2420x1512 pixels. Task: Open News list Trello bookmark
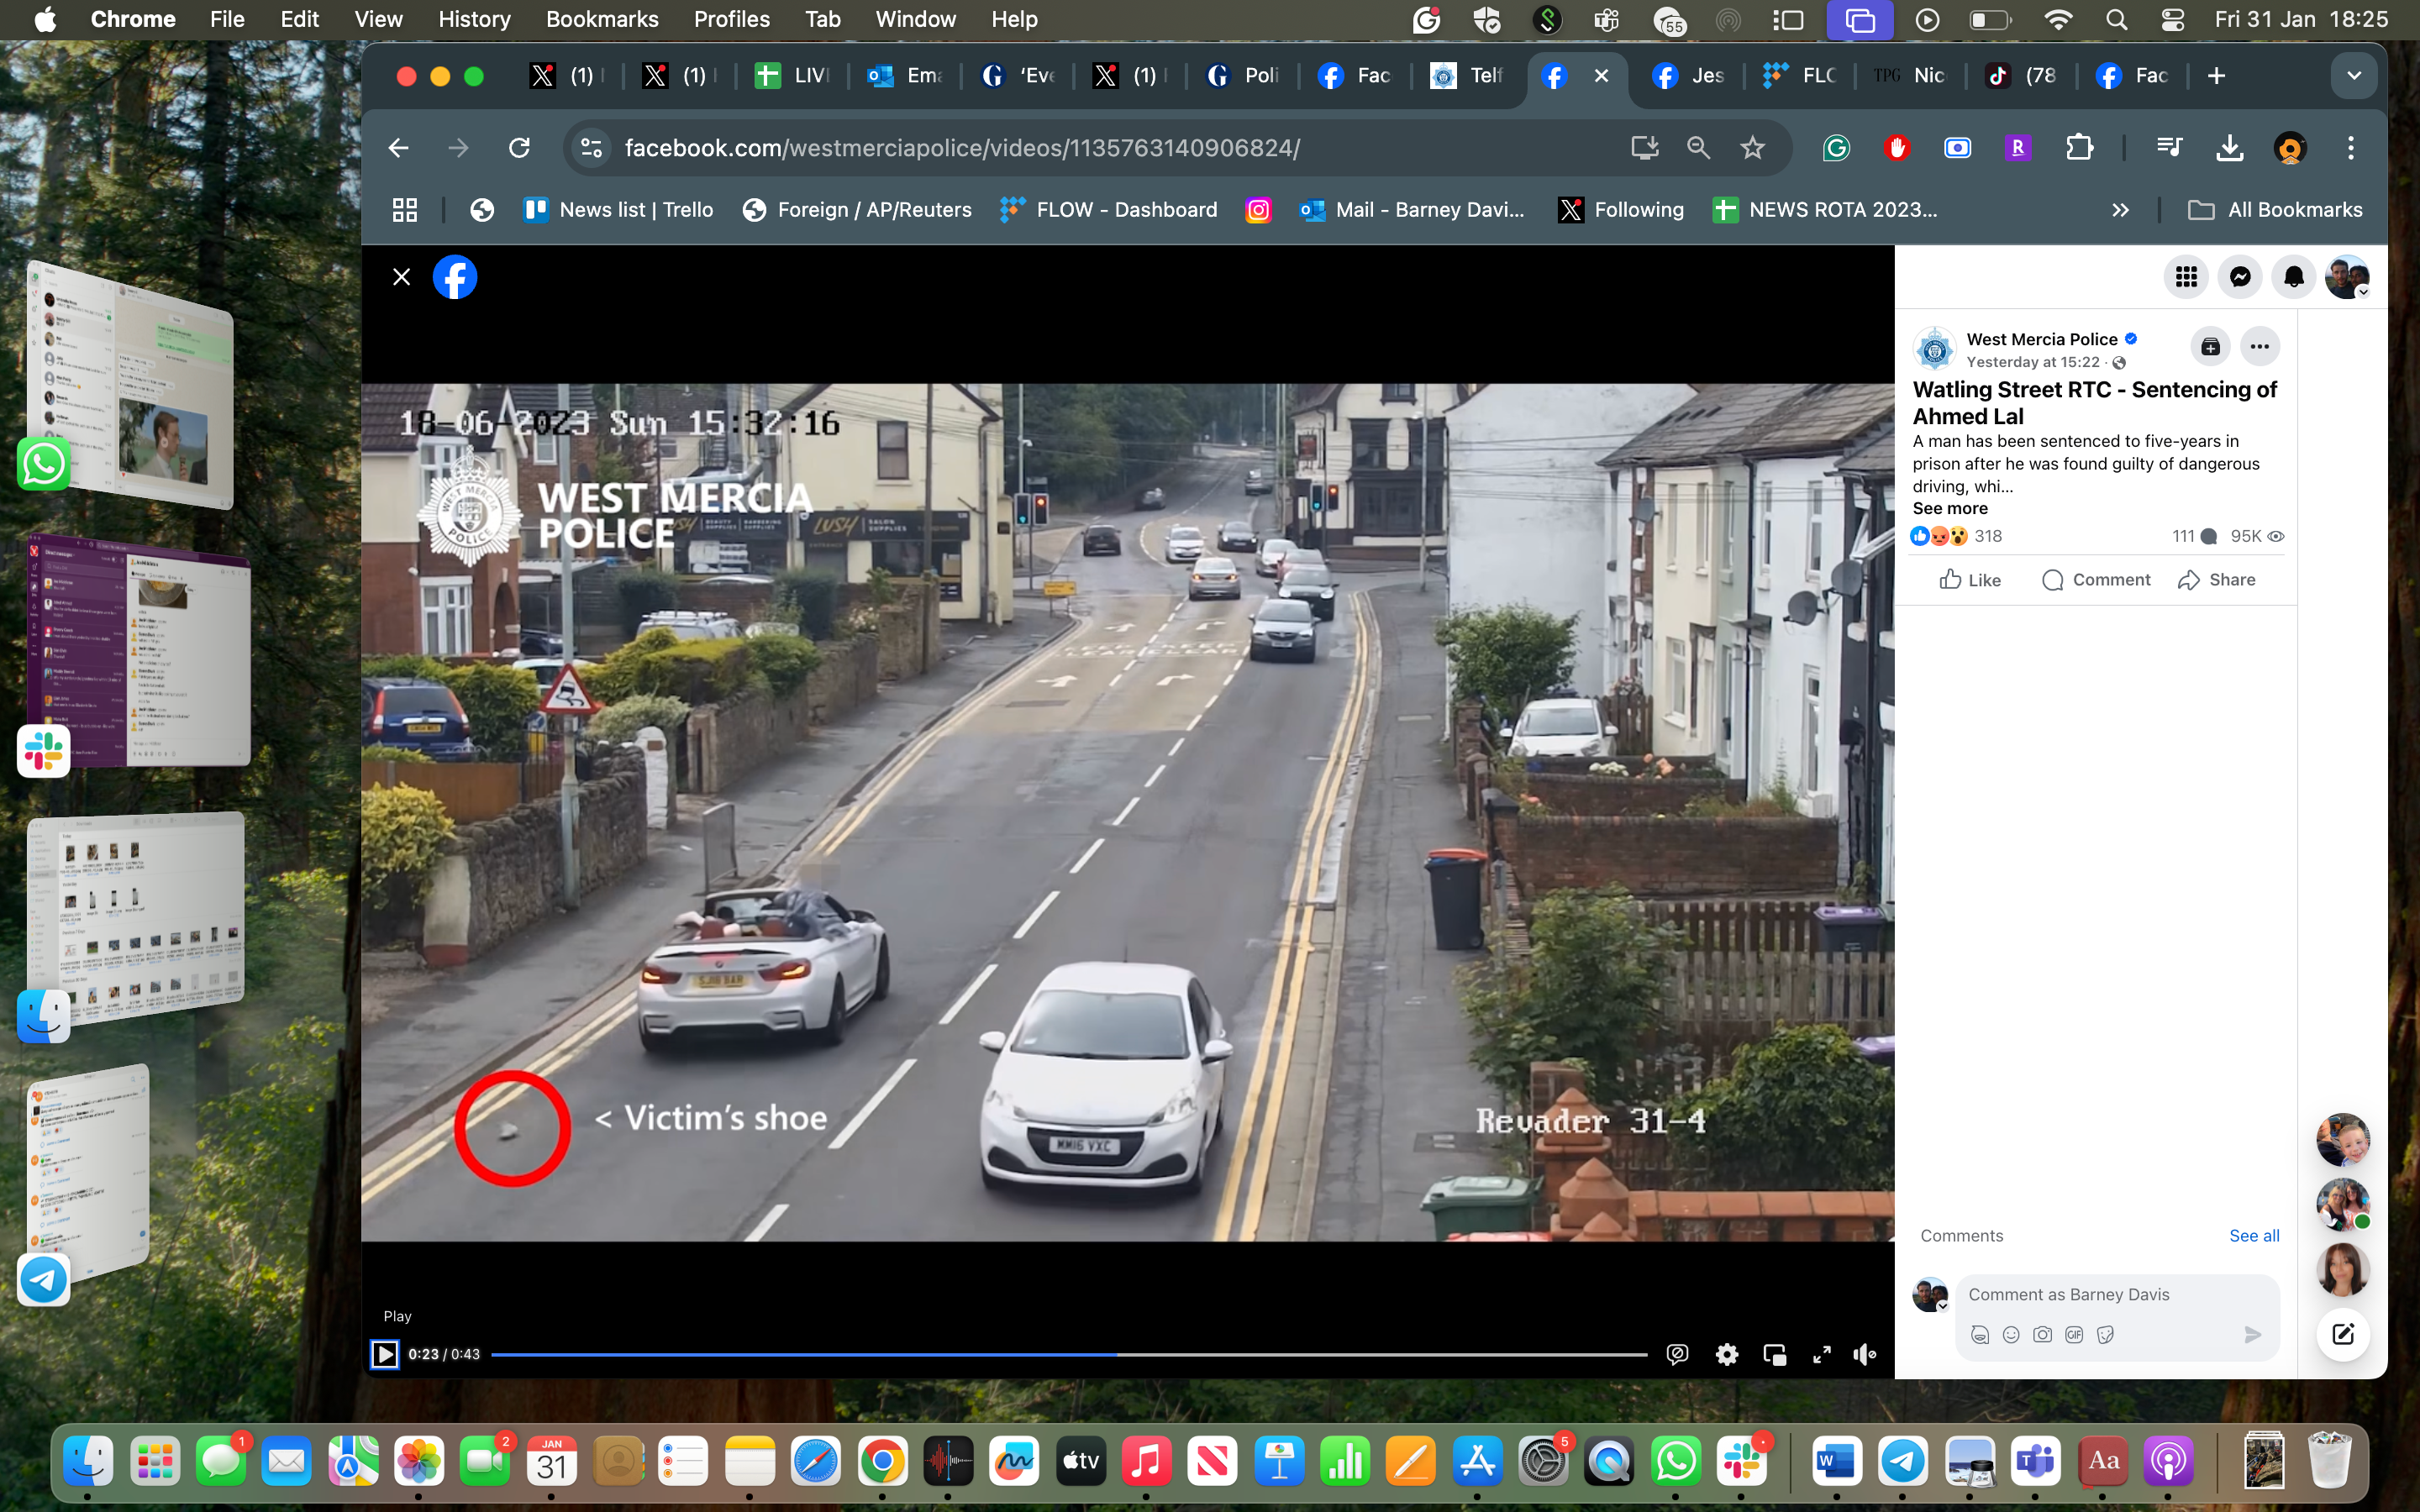(x=619, y=210)
